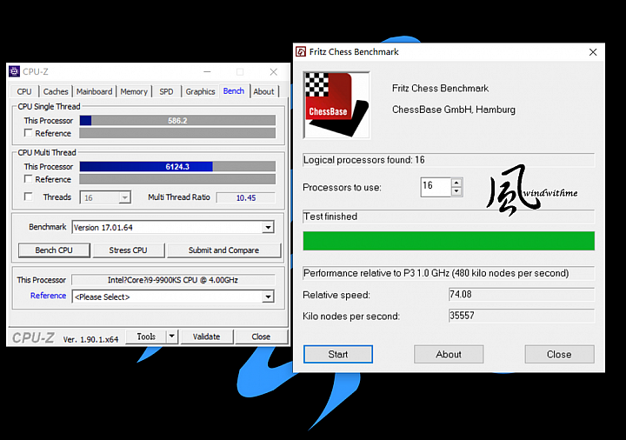
Task: Click the Fritz About button
Action: pos(449,354)
